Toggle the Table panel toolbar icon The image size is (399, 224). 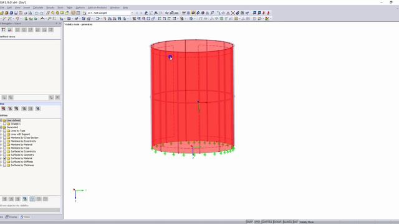coord(78,13)
